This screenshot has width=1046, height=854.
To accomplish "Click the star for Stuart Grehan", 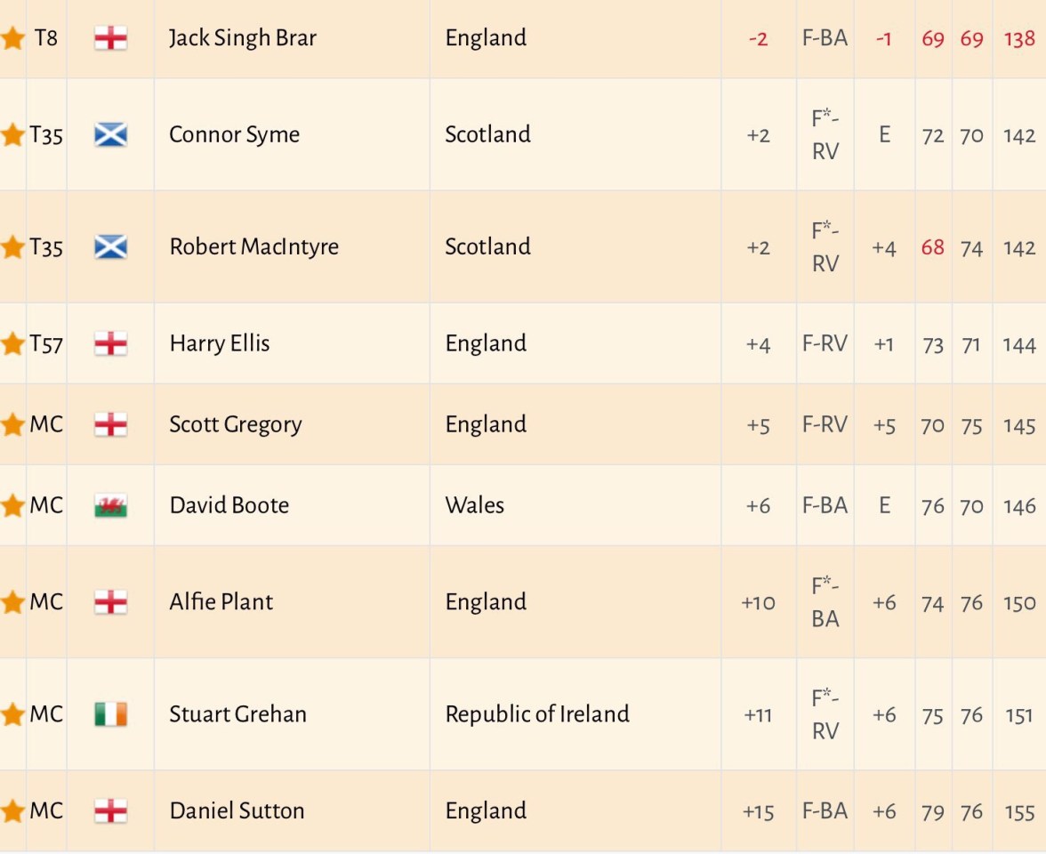I will point(12,715).
